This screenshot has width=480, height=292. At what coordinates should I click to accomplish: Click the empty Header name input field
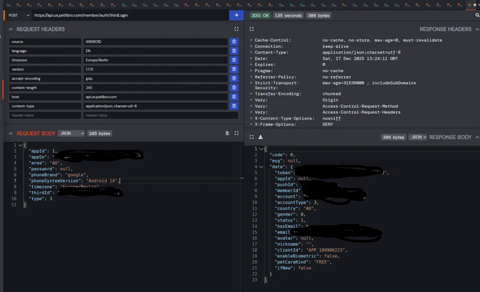click(45, 115)
